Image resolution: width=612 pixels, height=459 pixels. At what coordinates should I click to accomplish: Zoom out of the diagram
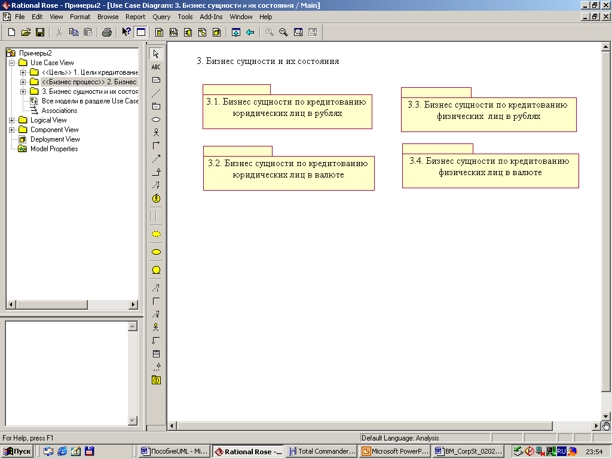284,32
